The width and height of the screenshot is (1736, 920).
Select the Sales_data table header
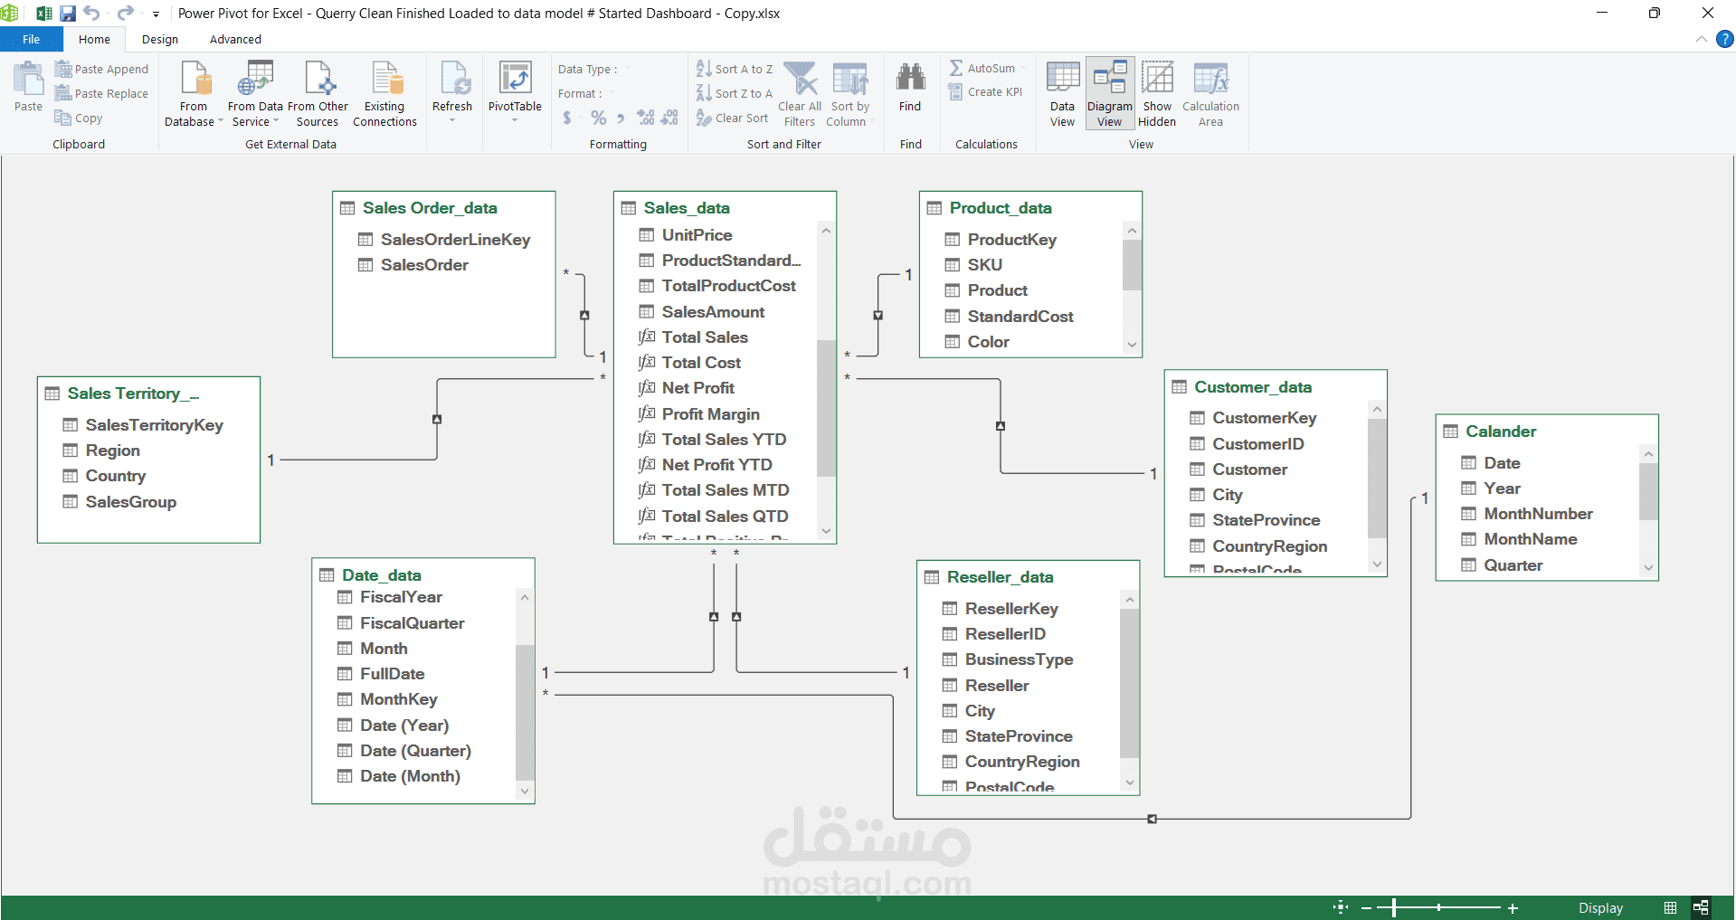[725, 207]
